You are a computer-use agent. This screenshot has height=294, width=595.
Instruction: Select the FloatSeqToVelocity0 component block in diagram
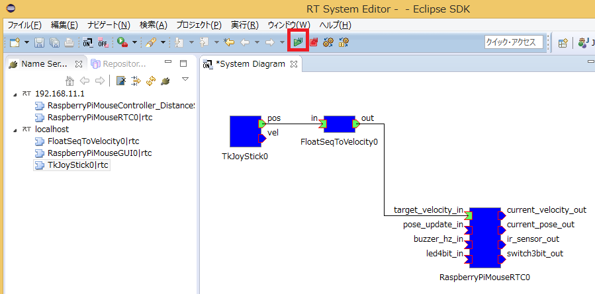click(338, 124)
